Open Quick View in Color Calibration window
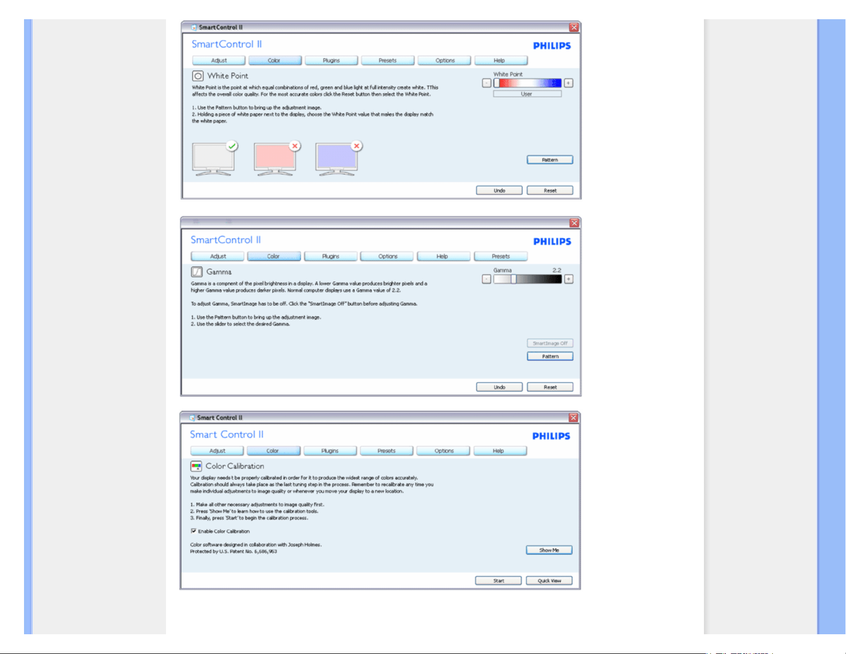846x654 pixels. [549, 580]
